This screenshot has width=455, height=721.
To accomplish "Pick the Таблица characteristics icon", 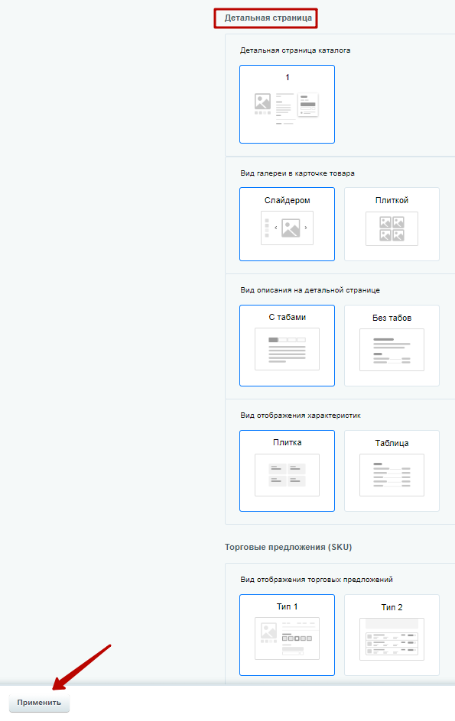I will click(392, 475).
